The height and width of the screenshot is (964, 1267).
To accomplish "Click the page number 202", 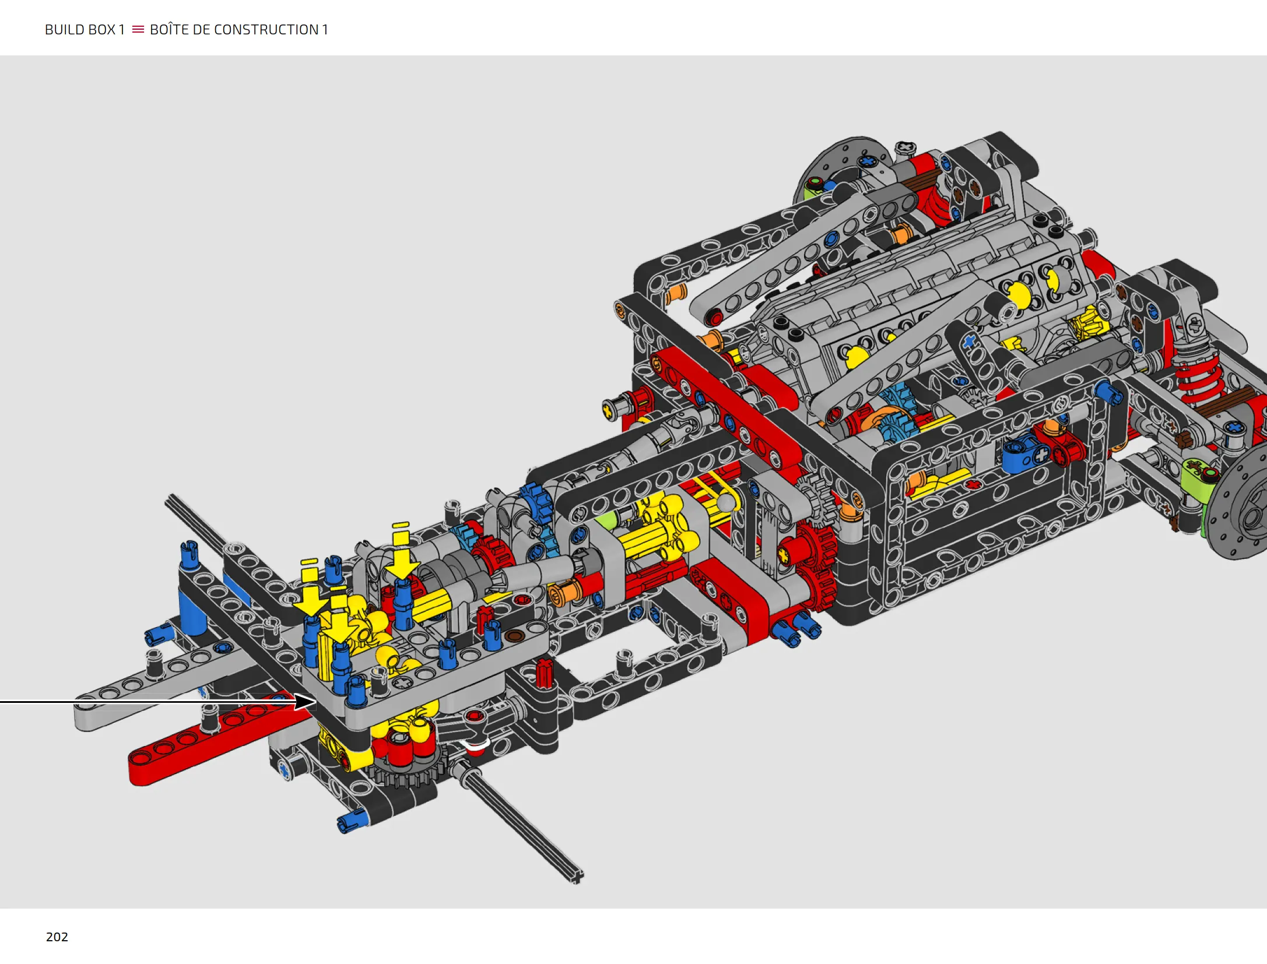I will pos(57,937).
